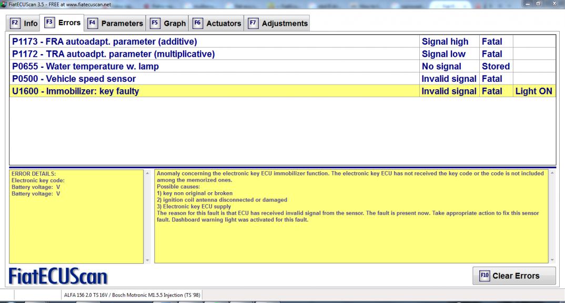Open the F4 Parameters tab

click(x=116, y=24)
